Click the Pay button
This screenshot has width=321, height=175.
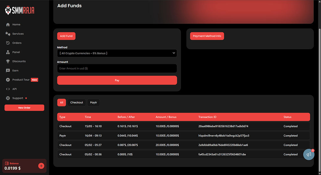click(x=117, y=80)
